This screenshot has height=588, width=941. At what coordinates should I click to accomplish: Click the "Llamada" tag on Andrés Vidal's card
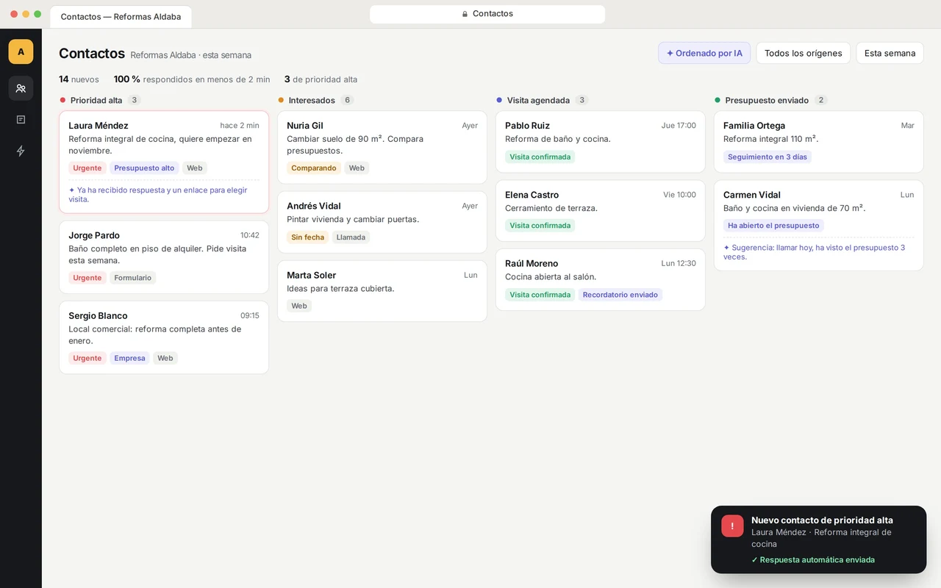(351, 237)
